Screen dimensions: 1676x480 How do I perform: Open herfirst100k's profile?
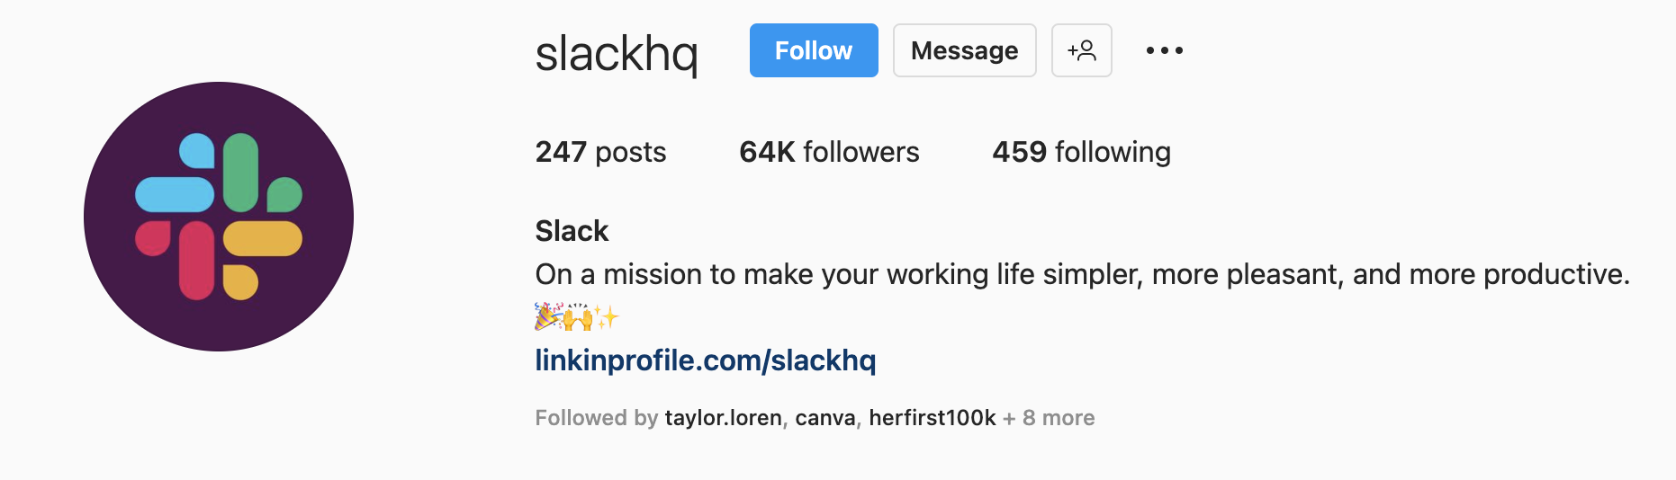[x=933, y=418]
